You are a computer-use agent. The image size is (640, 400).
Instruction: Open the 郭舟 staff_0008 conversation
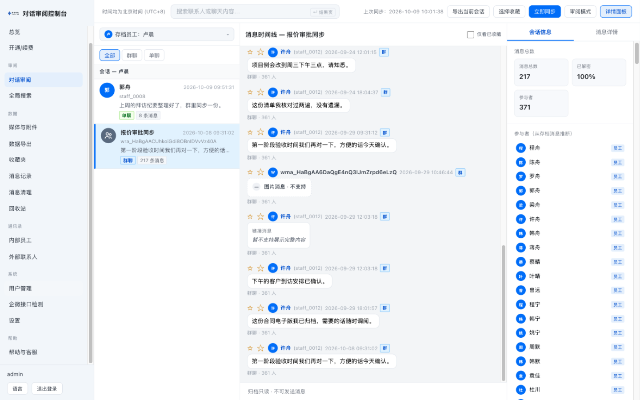tap(167, 101)
